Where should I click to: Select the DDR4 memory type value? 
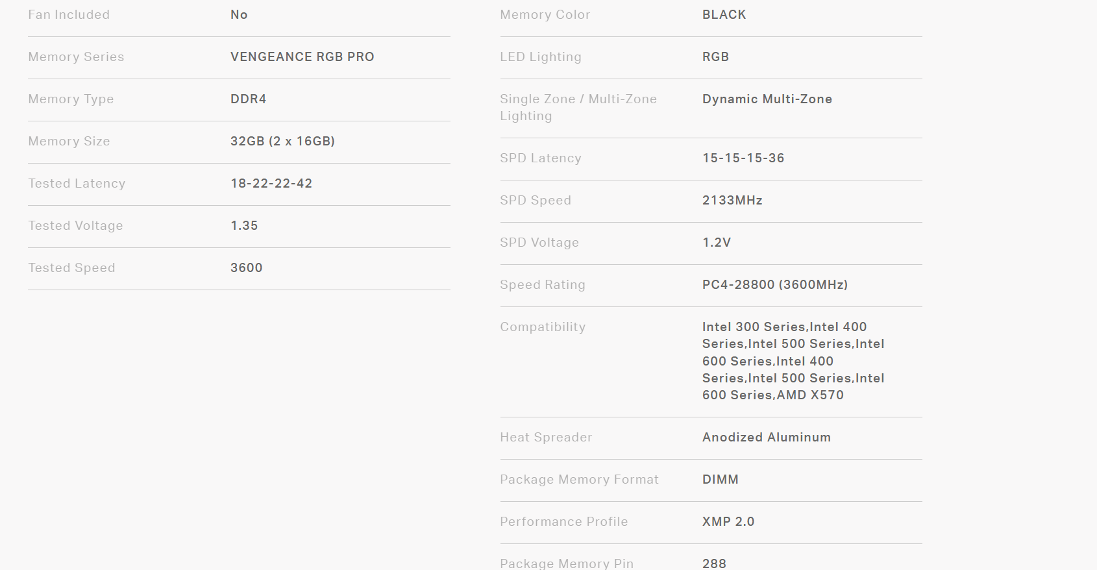pyautogui.click(x=248, y=99)
